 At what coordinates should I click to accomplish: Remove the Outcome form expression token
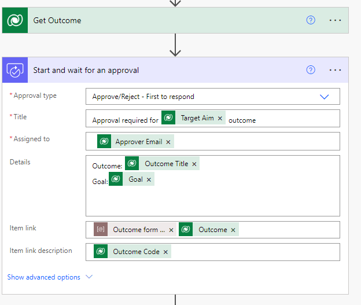pos(171,230)
